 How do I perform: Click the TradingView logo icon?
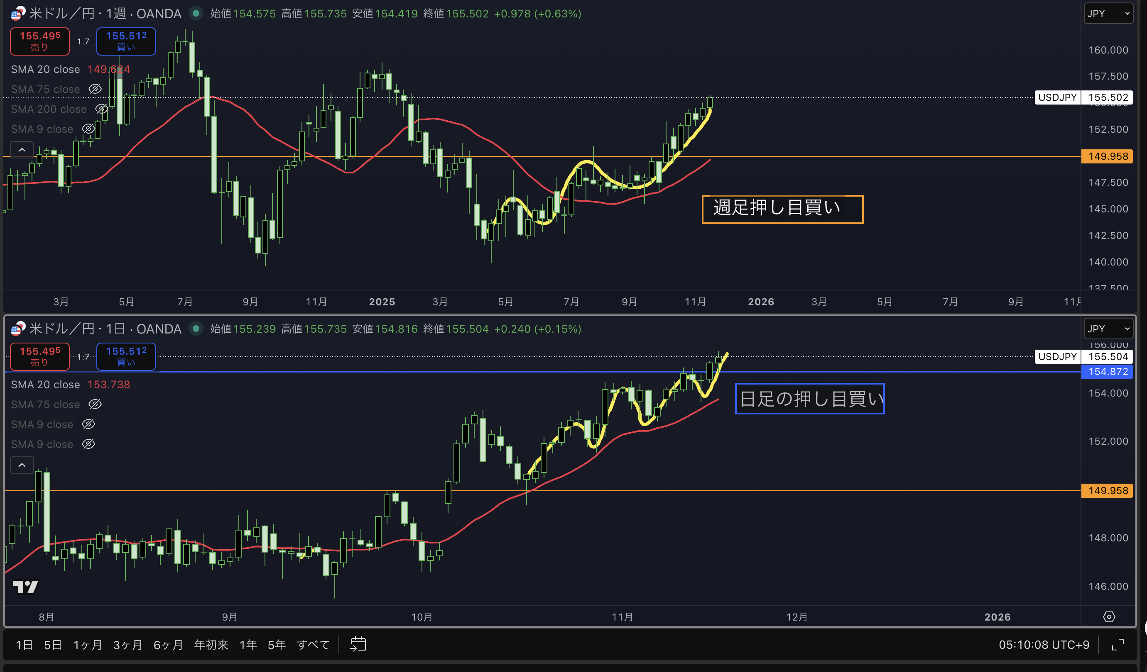pyautogui.click(x=25, y=587)
